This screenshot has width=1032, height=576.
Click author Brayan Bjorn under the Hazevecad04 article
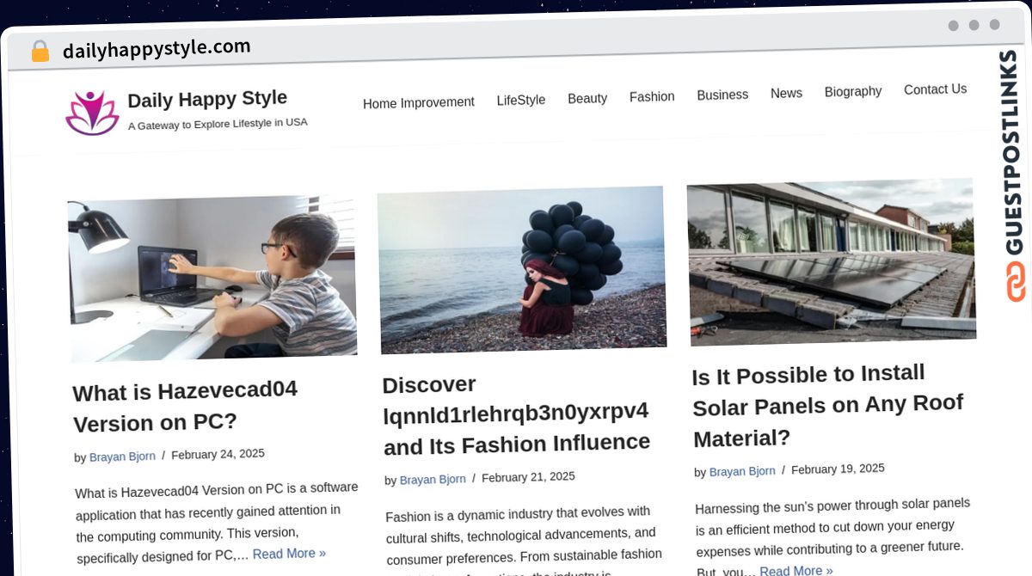click(122, 457)
